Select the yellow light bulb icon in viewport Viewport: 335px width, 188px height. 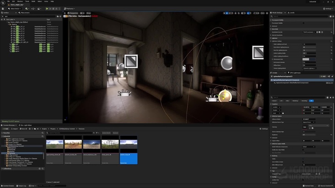224,96
